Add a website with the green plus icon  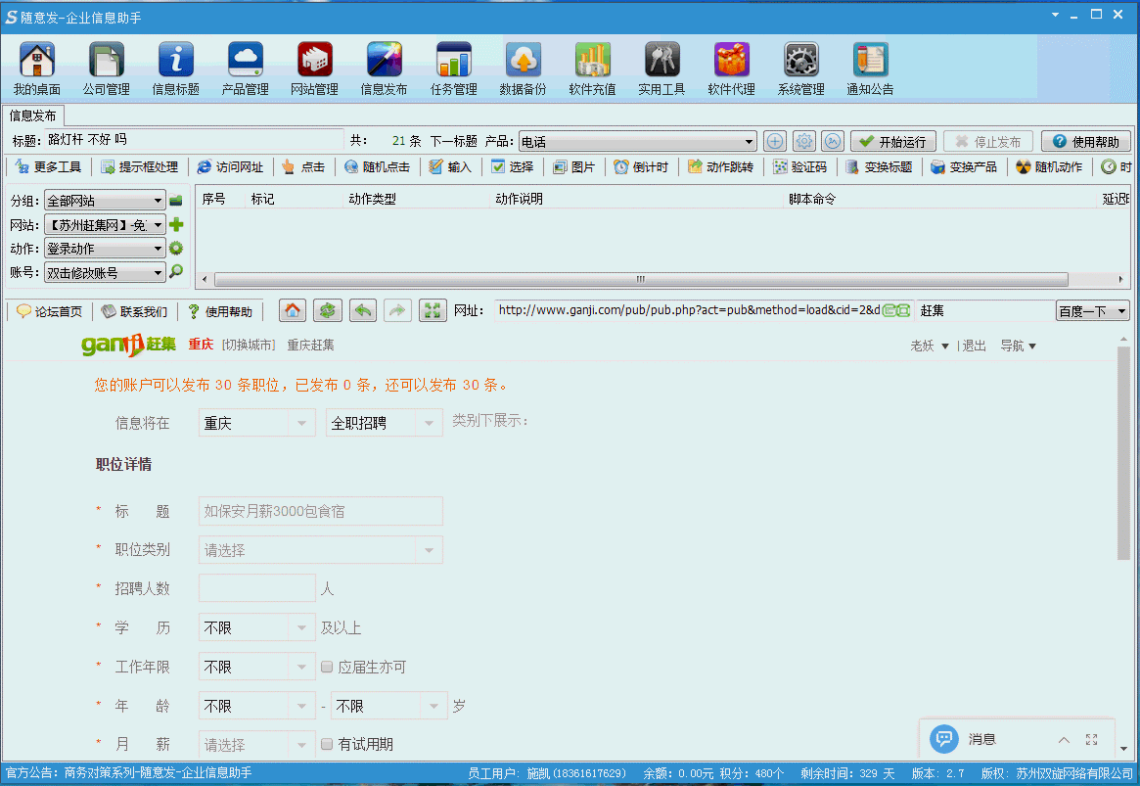point(176,225)
